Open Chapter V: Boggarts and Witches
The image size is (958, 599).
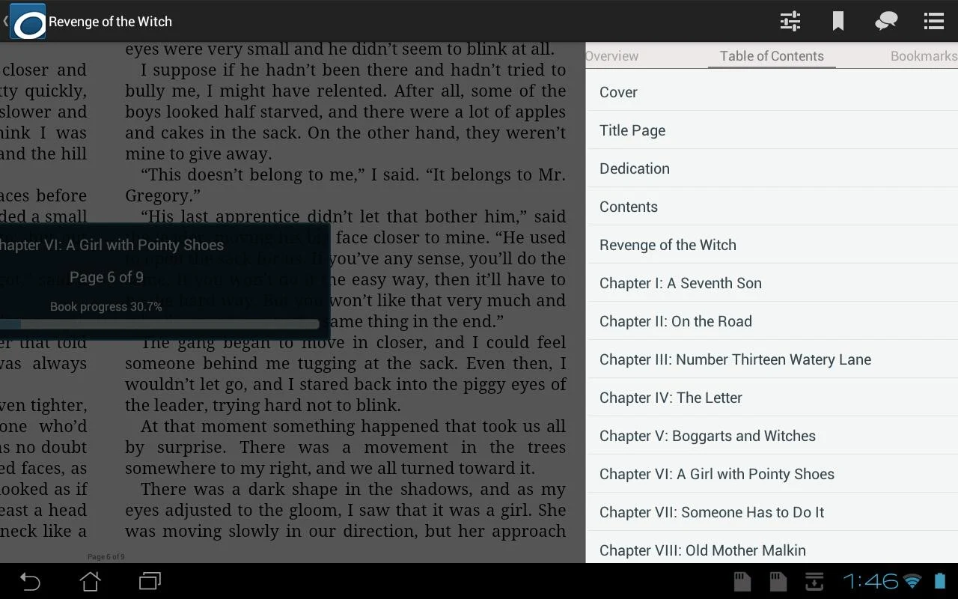[x=772, y=436]
